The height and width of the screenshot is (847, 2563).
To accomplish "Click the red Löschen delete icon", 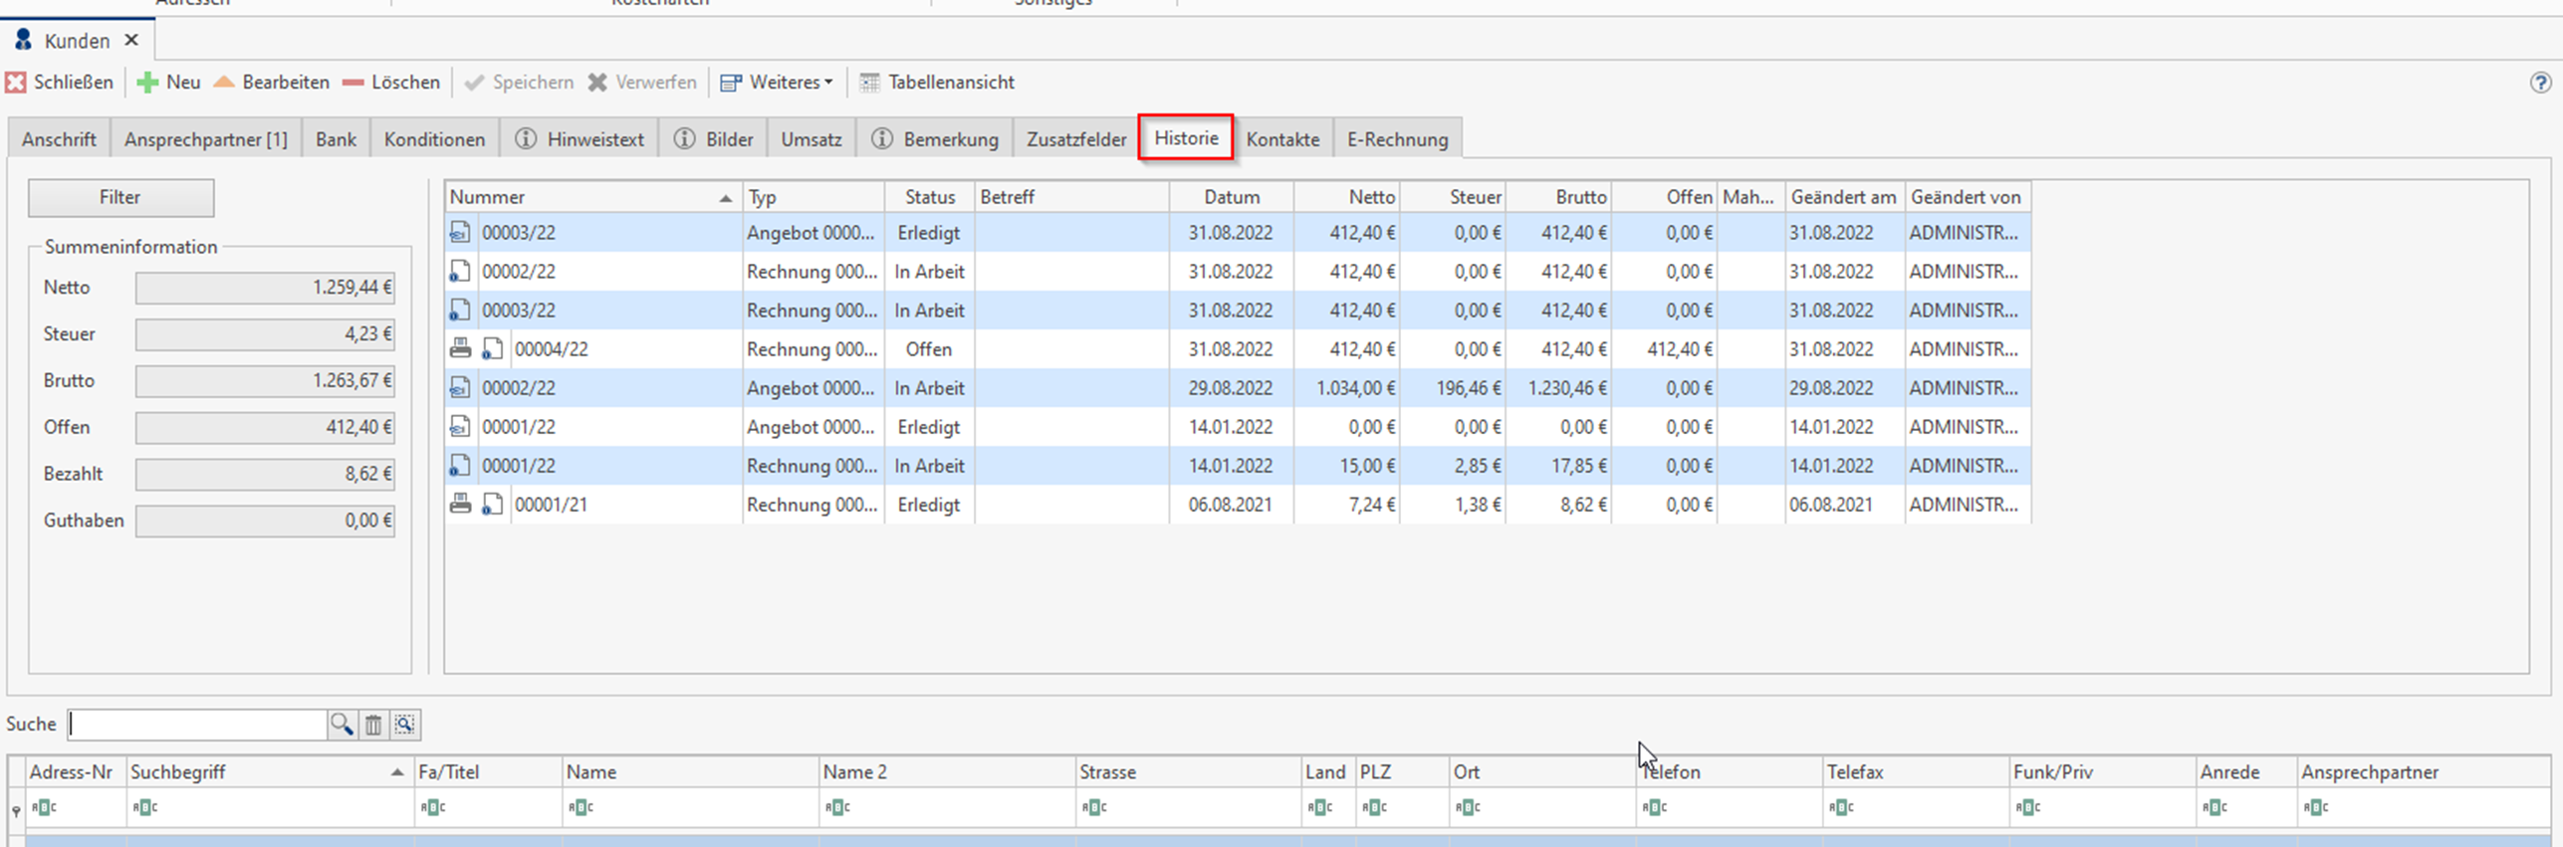I will coord(352,83).
